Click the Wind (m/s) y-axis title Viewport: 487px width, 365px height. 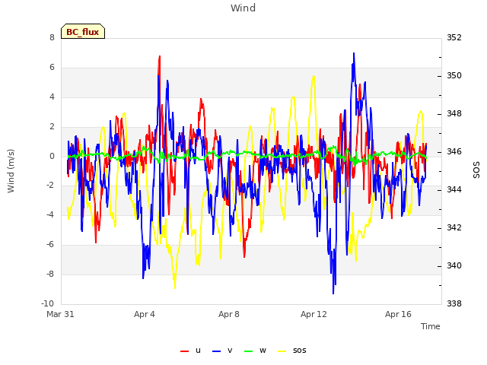point(11,171)
